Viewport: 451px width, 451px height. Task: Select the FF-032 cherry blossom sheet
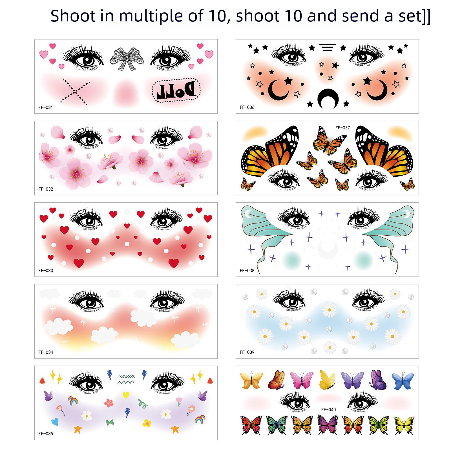click(126, 158)
